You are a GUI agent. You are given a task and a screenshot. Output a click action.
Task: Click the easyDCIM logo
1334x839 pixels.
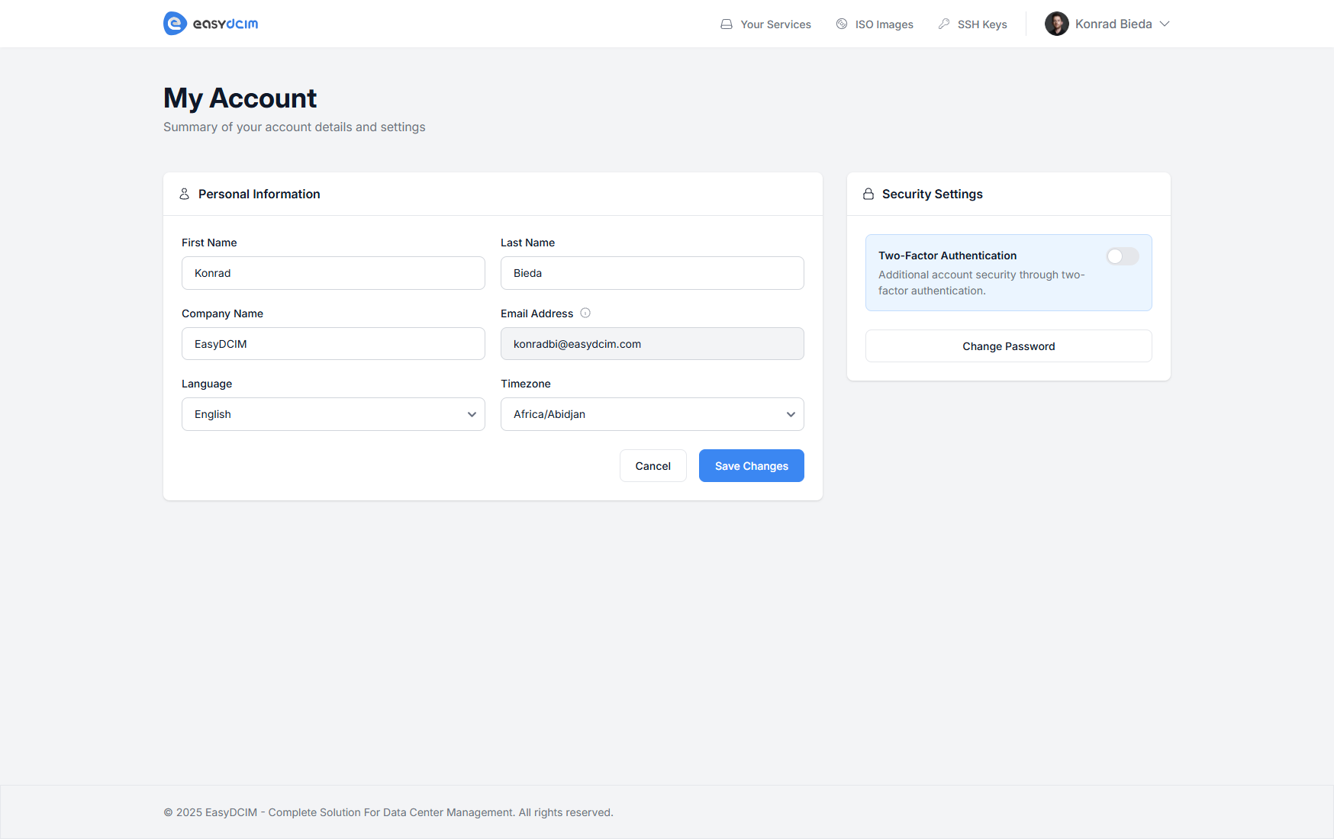point(210,23)
